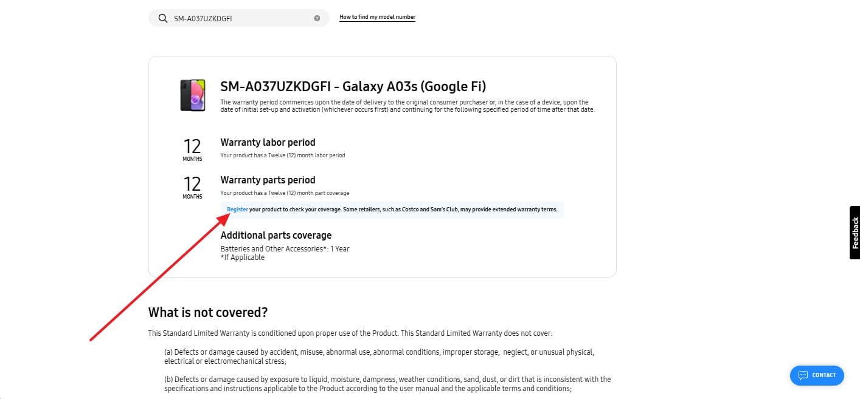
Task: Click the Twelve (12) month part coverage text
Action: click(x=285, y=193)
